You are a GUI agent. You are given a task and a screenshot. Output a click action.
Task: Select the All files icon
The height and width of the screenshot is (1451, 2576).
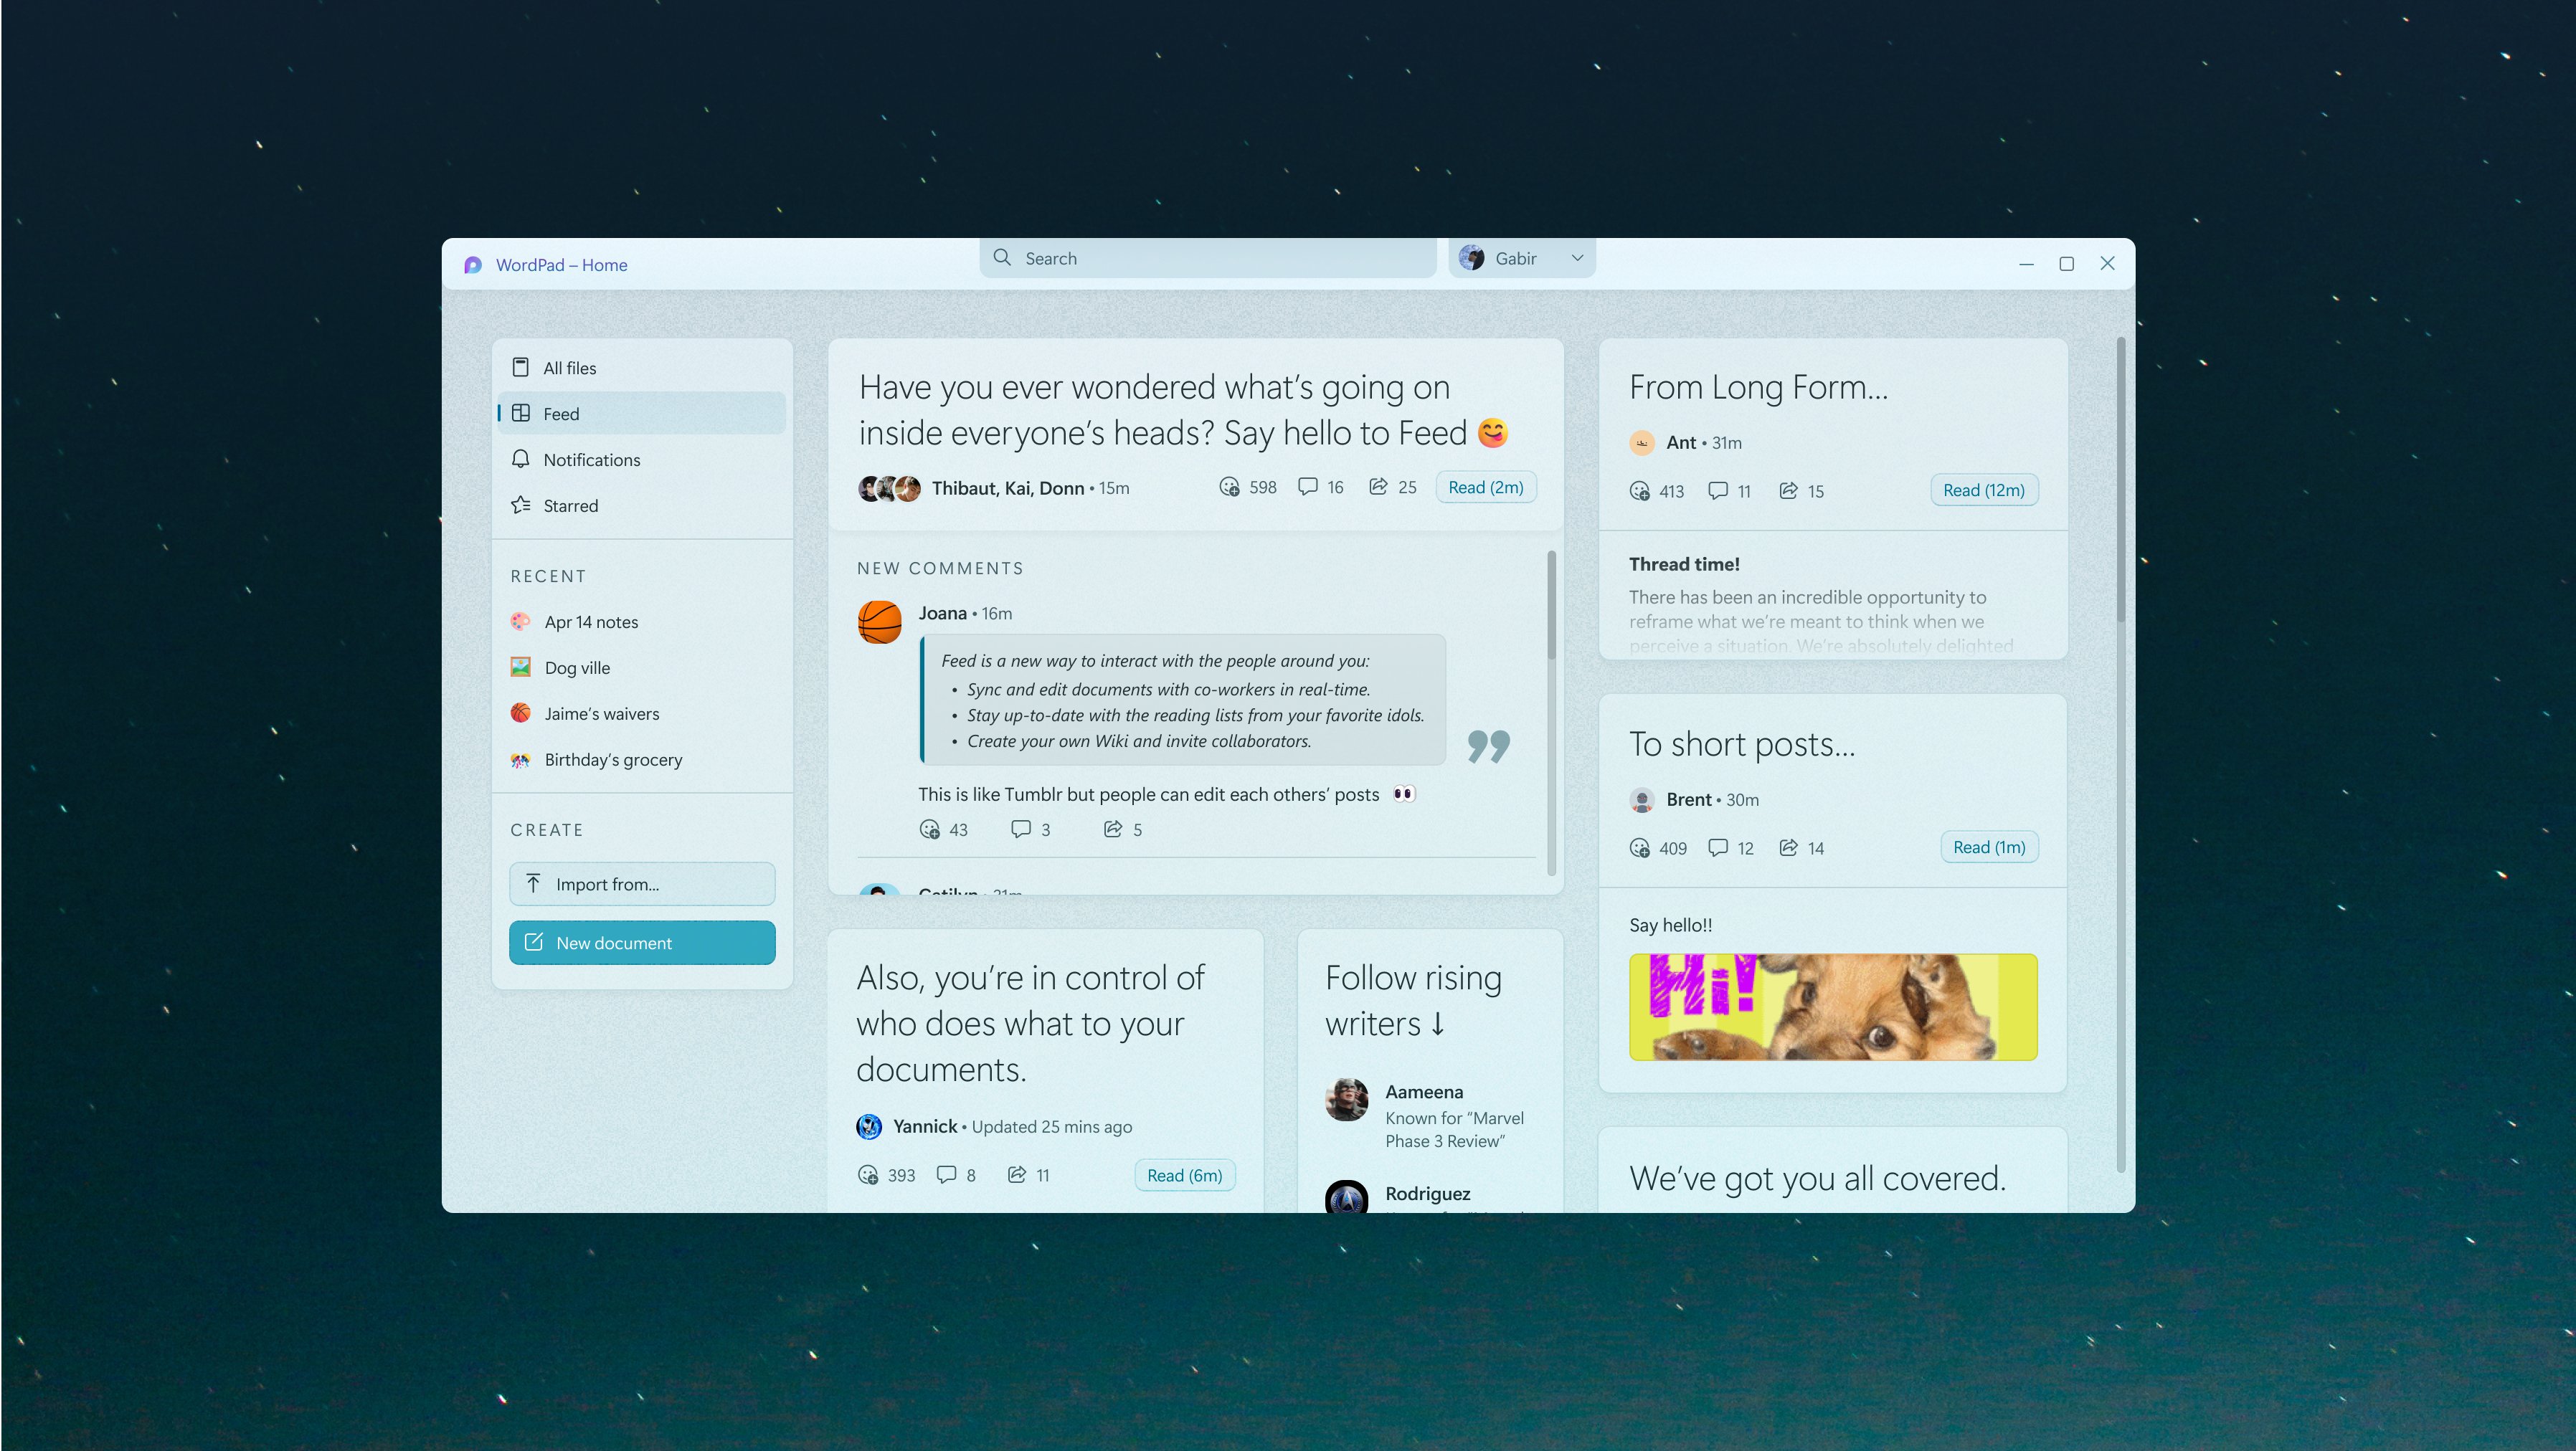(x=521, y=367)
